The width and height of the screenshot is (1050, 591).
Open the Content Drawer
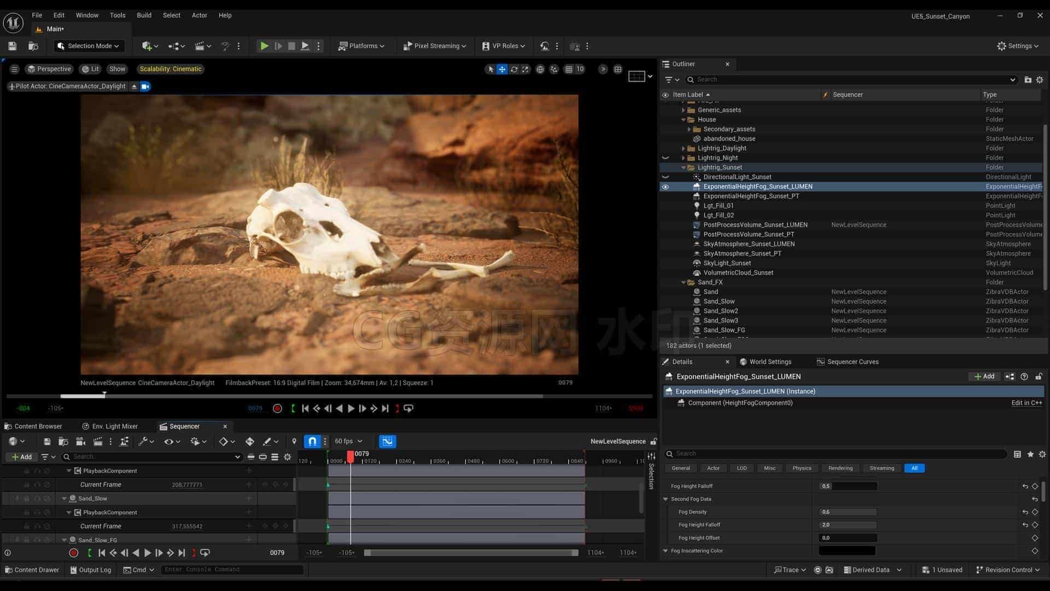pyautogui.click(x=32, y=570)
